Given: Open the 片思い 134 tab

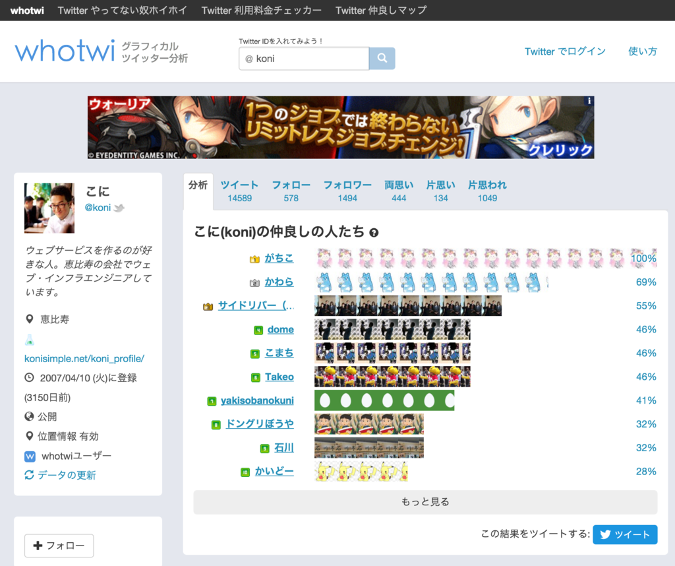Looking at the screenshot, I should tap(440, 191).
